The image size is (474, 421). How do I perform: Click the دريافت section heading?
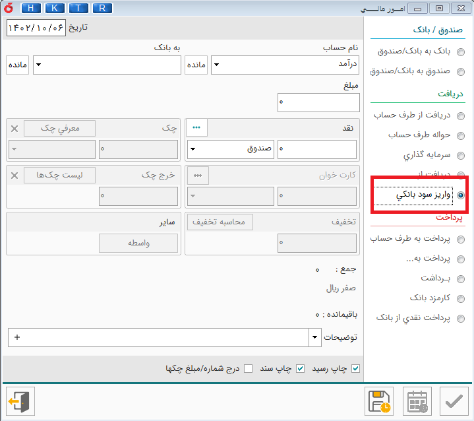[450, 94]
